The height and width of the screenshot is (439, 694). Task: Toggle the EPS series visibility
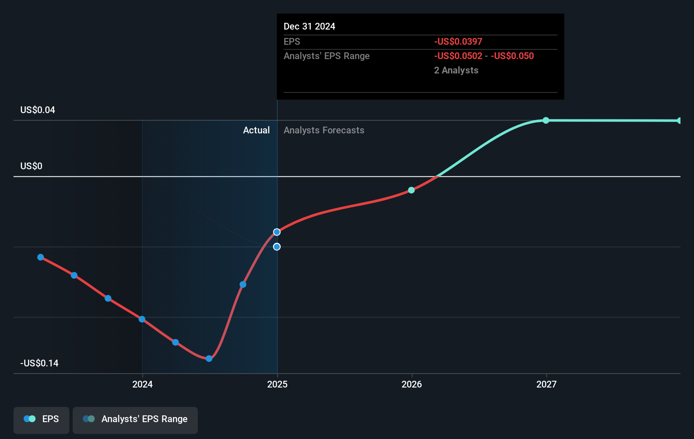(41, 420)
